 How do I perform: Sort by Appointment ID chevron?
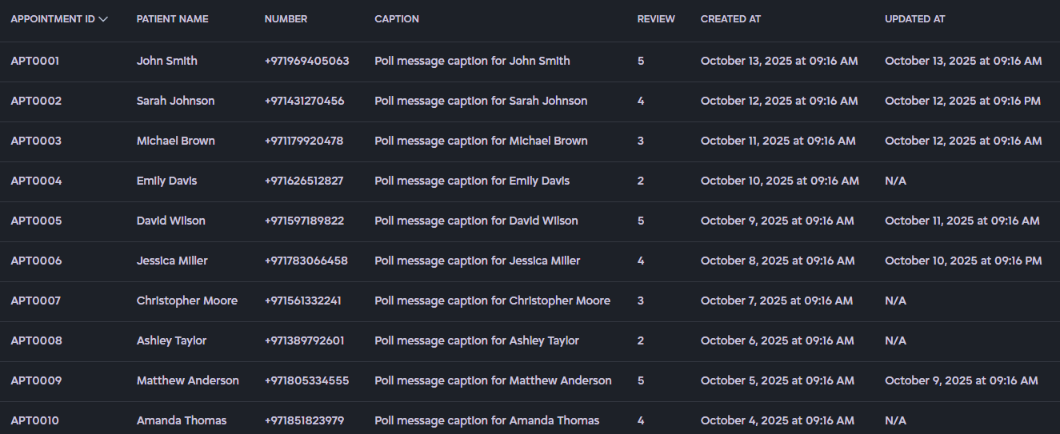pyautogui.click(x=103, y=19)
